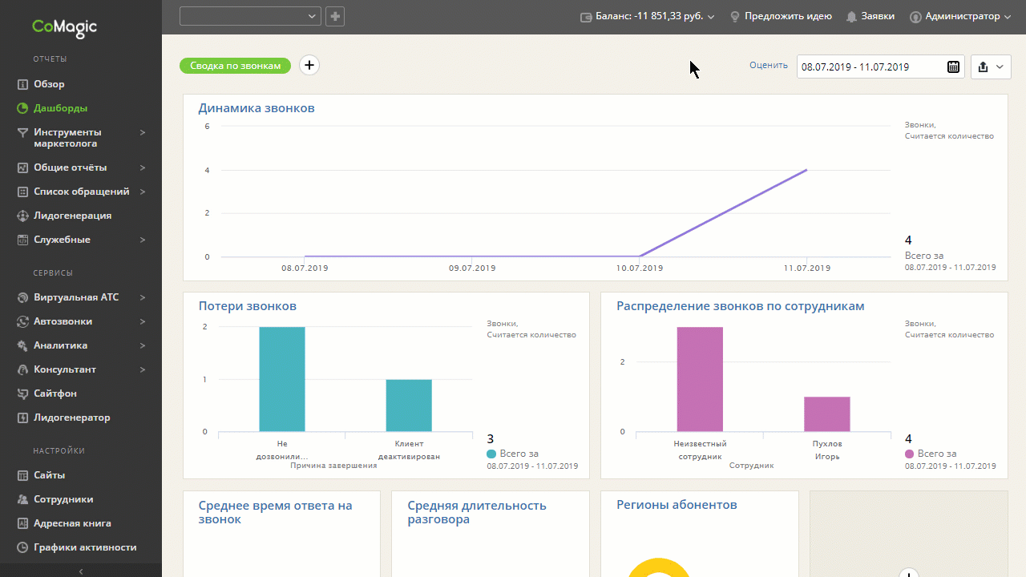Click the lightbulb icon for Предложить идею
This screenshot has height=577, width=1026.
[734, 16]
